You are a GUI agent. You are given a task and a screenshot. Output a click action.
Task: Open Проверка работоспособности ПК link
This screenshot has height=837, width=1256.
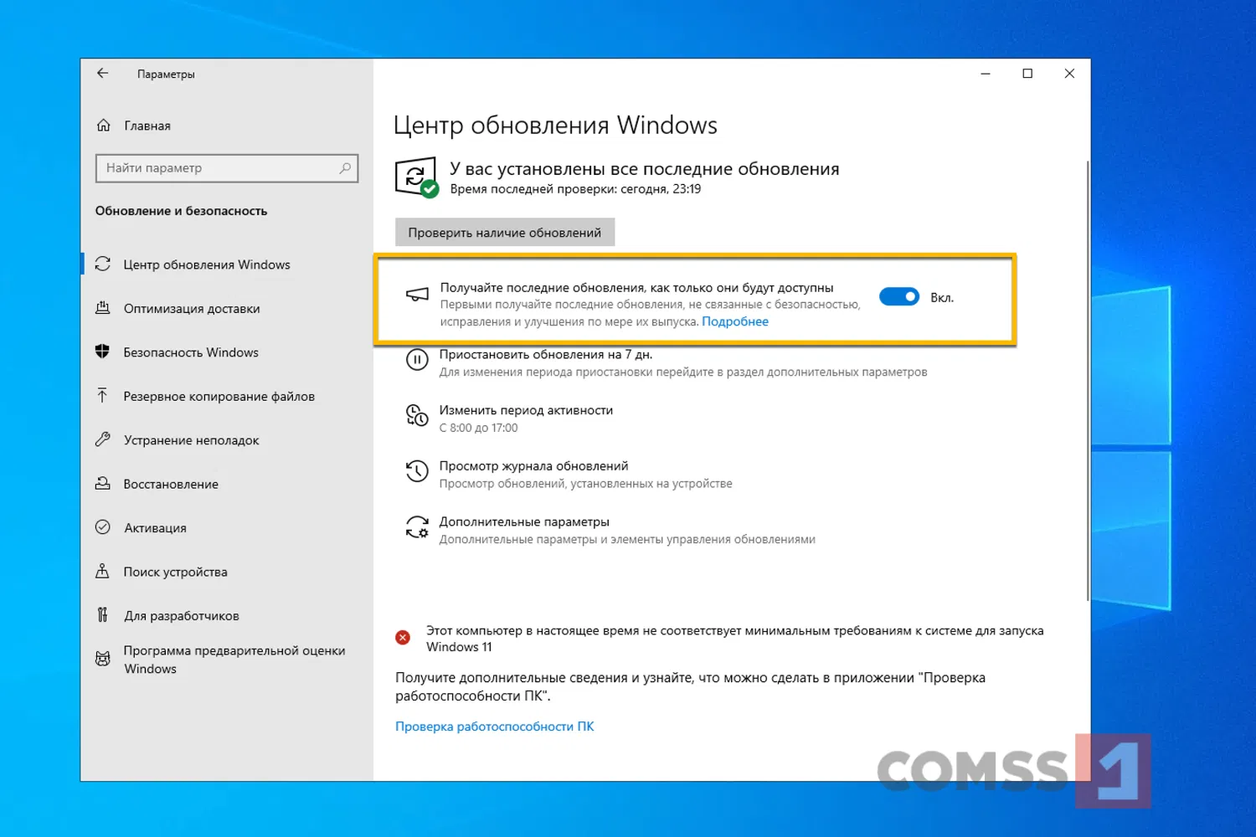[x=495, y=727]
